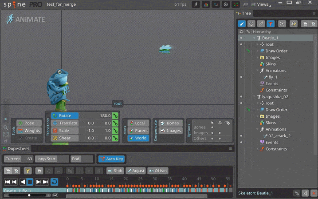Expand all tree nodes icon
Image resolution: width=318 pixels, height=199 pixels.
pos(313,24)
